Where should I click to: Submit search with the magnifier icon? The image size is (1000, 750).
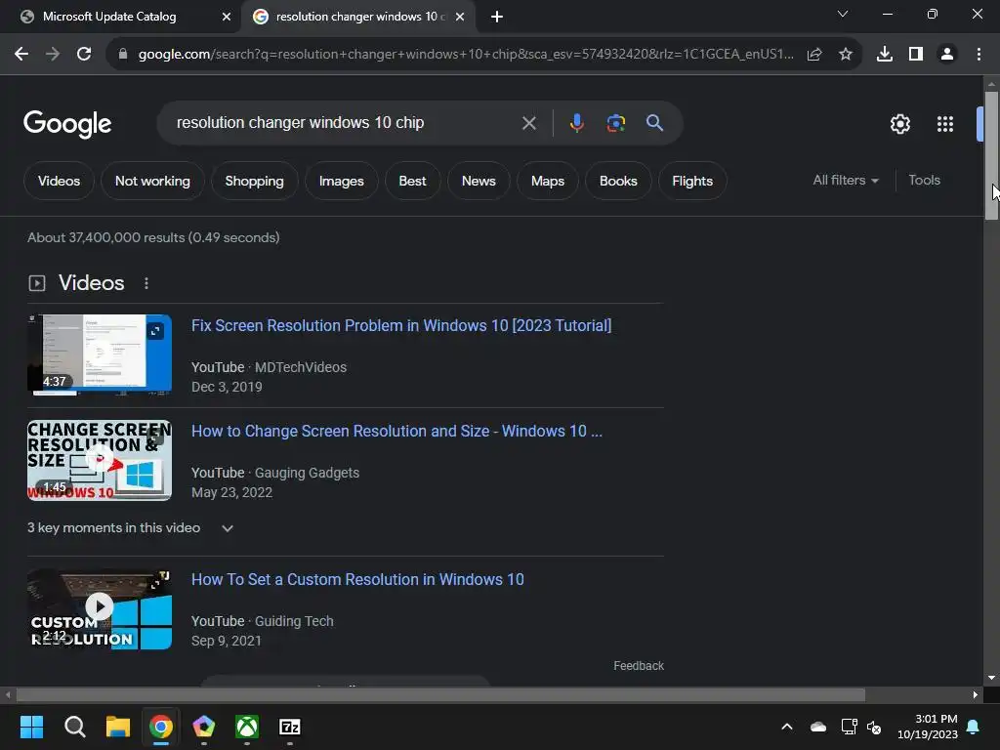[654, 123]
